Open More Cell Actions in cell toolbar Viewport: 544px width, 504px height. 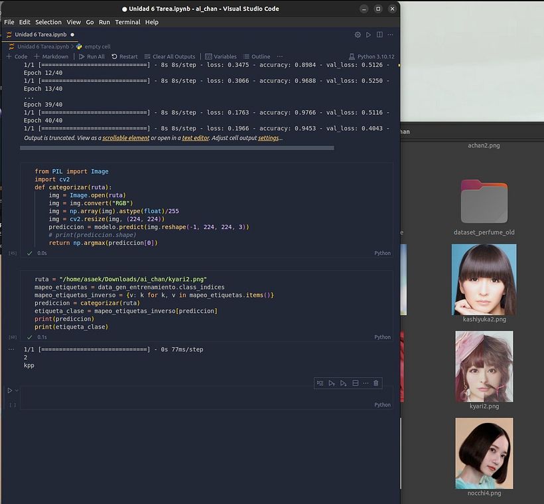366,383
